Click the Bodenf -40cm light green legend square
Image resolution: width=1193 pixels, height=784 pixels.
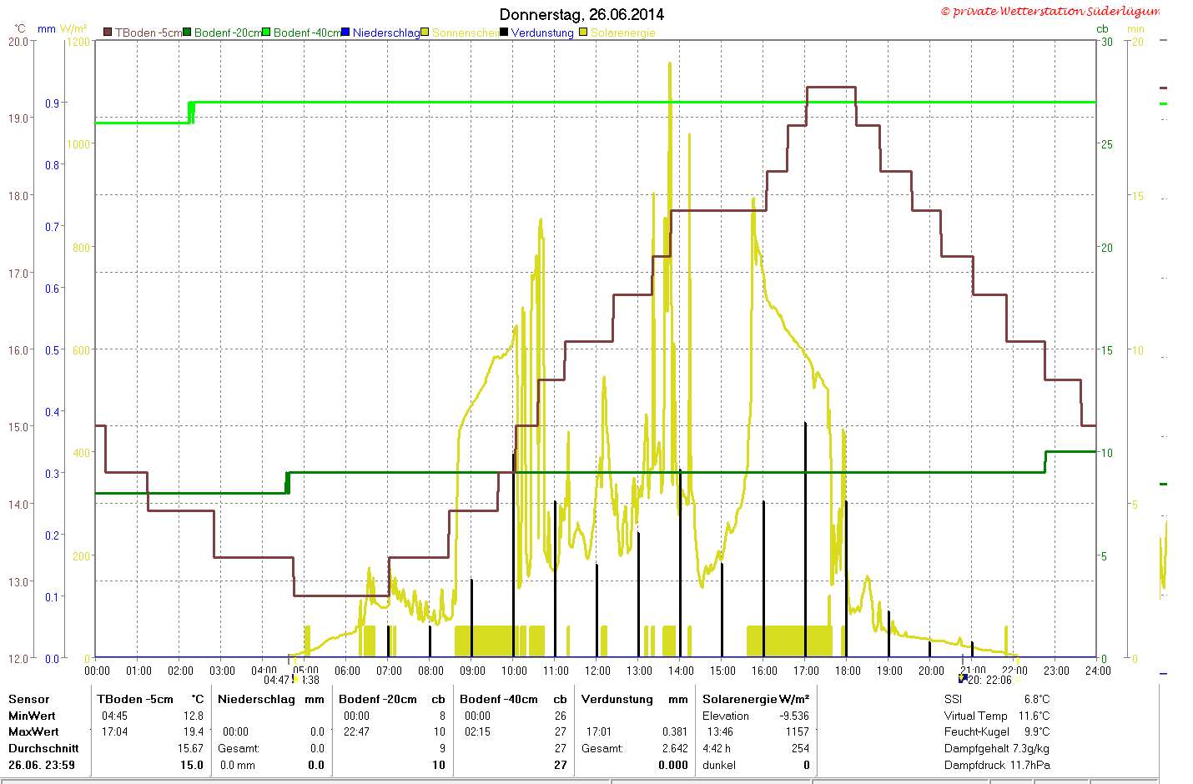point(266,33)
